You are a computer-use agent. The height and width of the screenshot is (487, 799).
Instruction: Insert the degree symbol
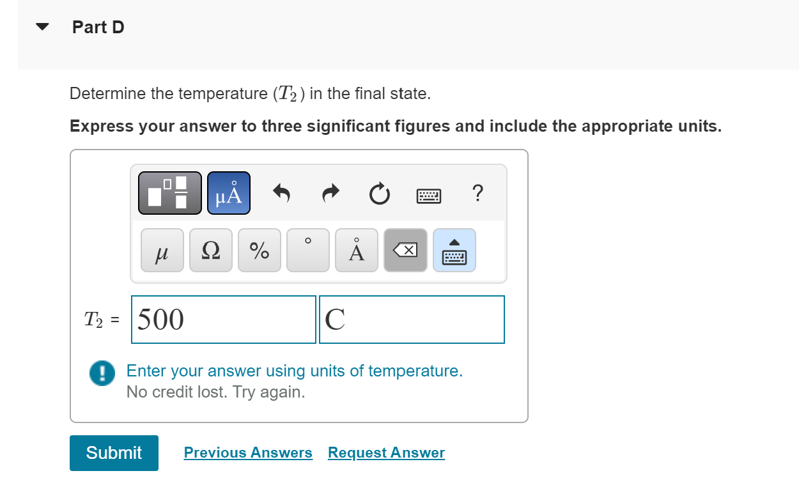[307, 250]
